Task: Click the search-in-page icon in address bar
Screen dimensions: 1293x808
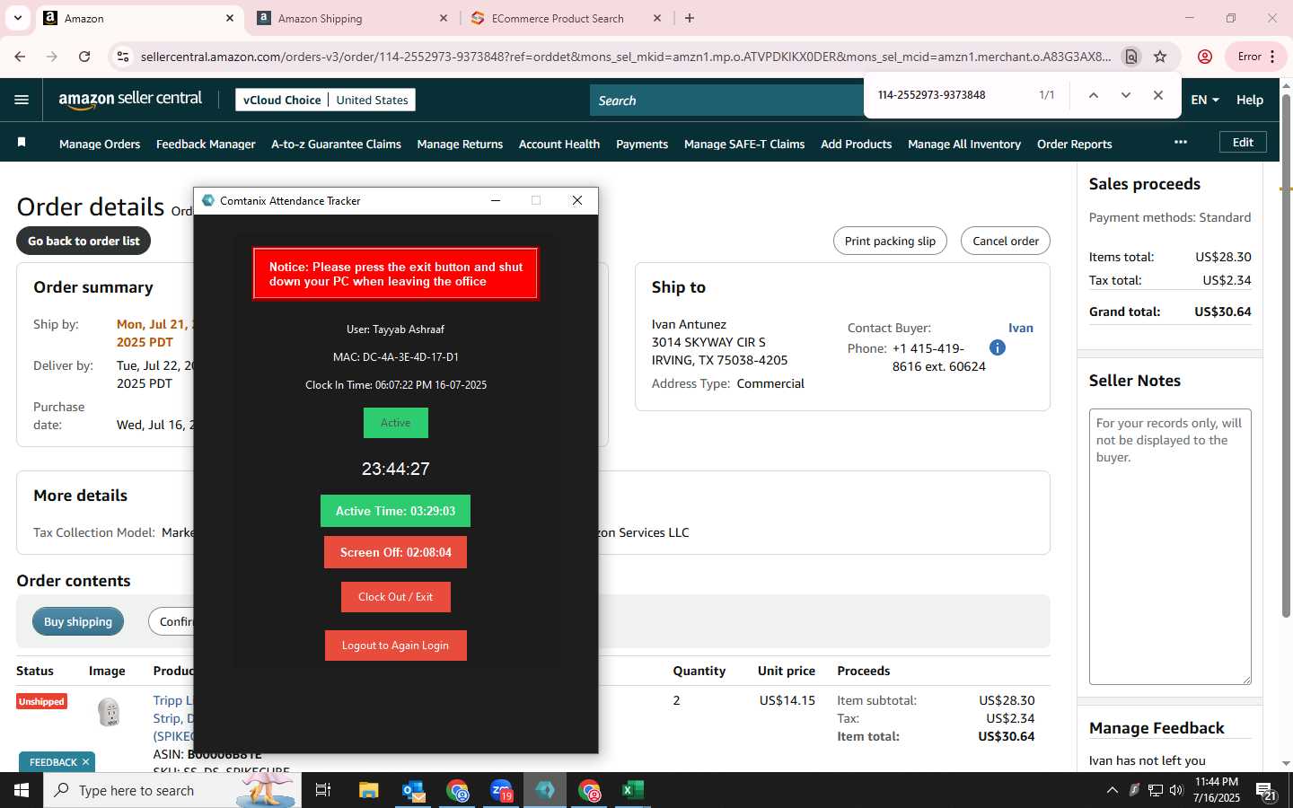Action: tap(1131, 57)
